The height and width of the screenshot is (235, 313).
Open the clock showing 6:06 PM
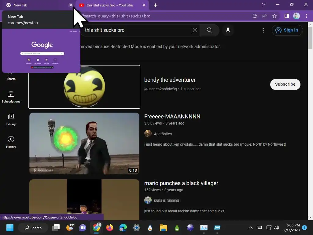pyautogui.click(x=291, y=228)
